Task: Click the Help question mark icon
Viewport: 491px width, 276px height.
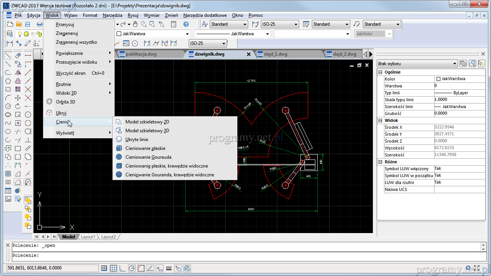Action: pyautogui.click(x=186, y=24)
